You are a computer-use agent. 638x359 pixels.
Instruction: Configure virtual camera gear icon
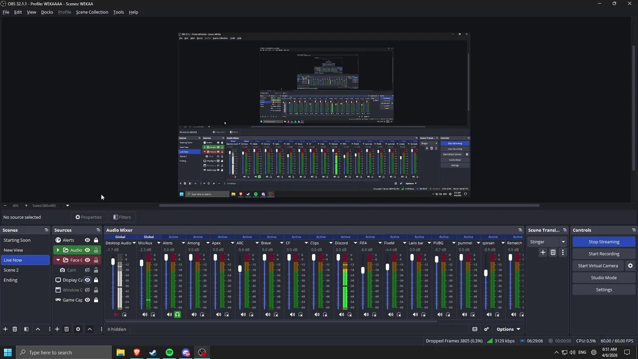click(x=630, y=266)
